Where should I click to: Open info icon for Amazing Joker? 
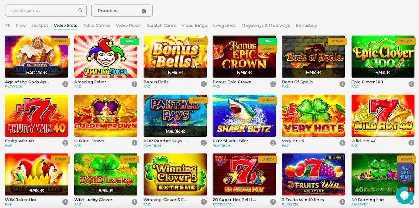[x=134, y=84]
